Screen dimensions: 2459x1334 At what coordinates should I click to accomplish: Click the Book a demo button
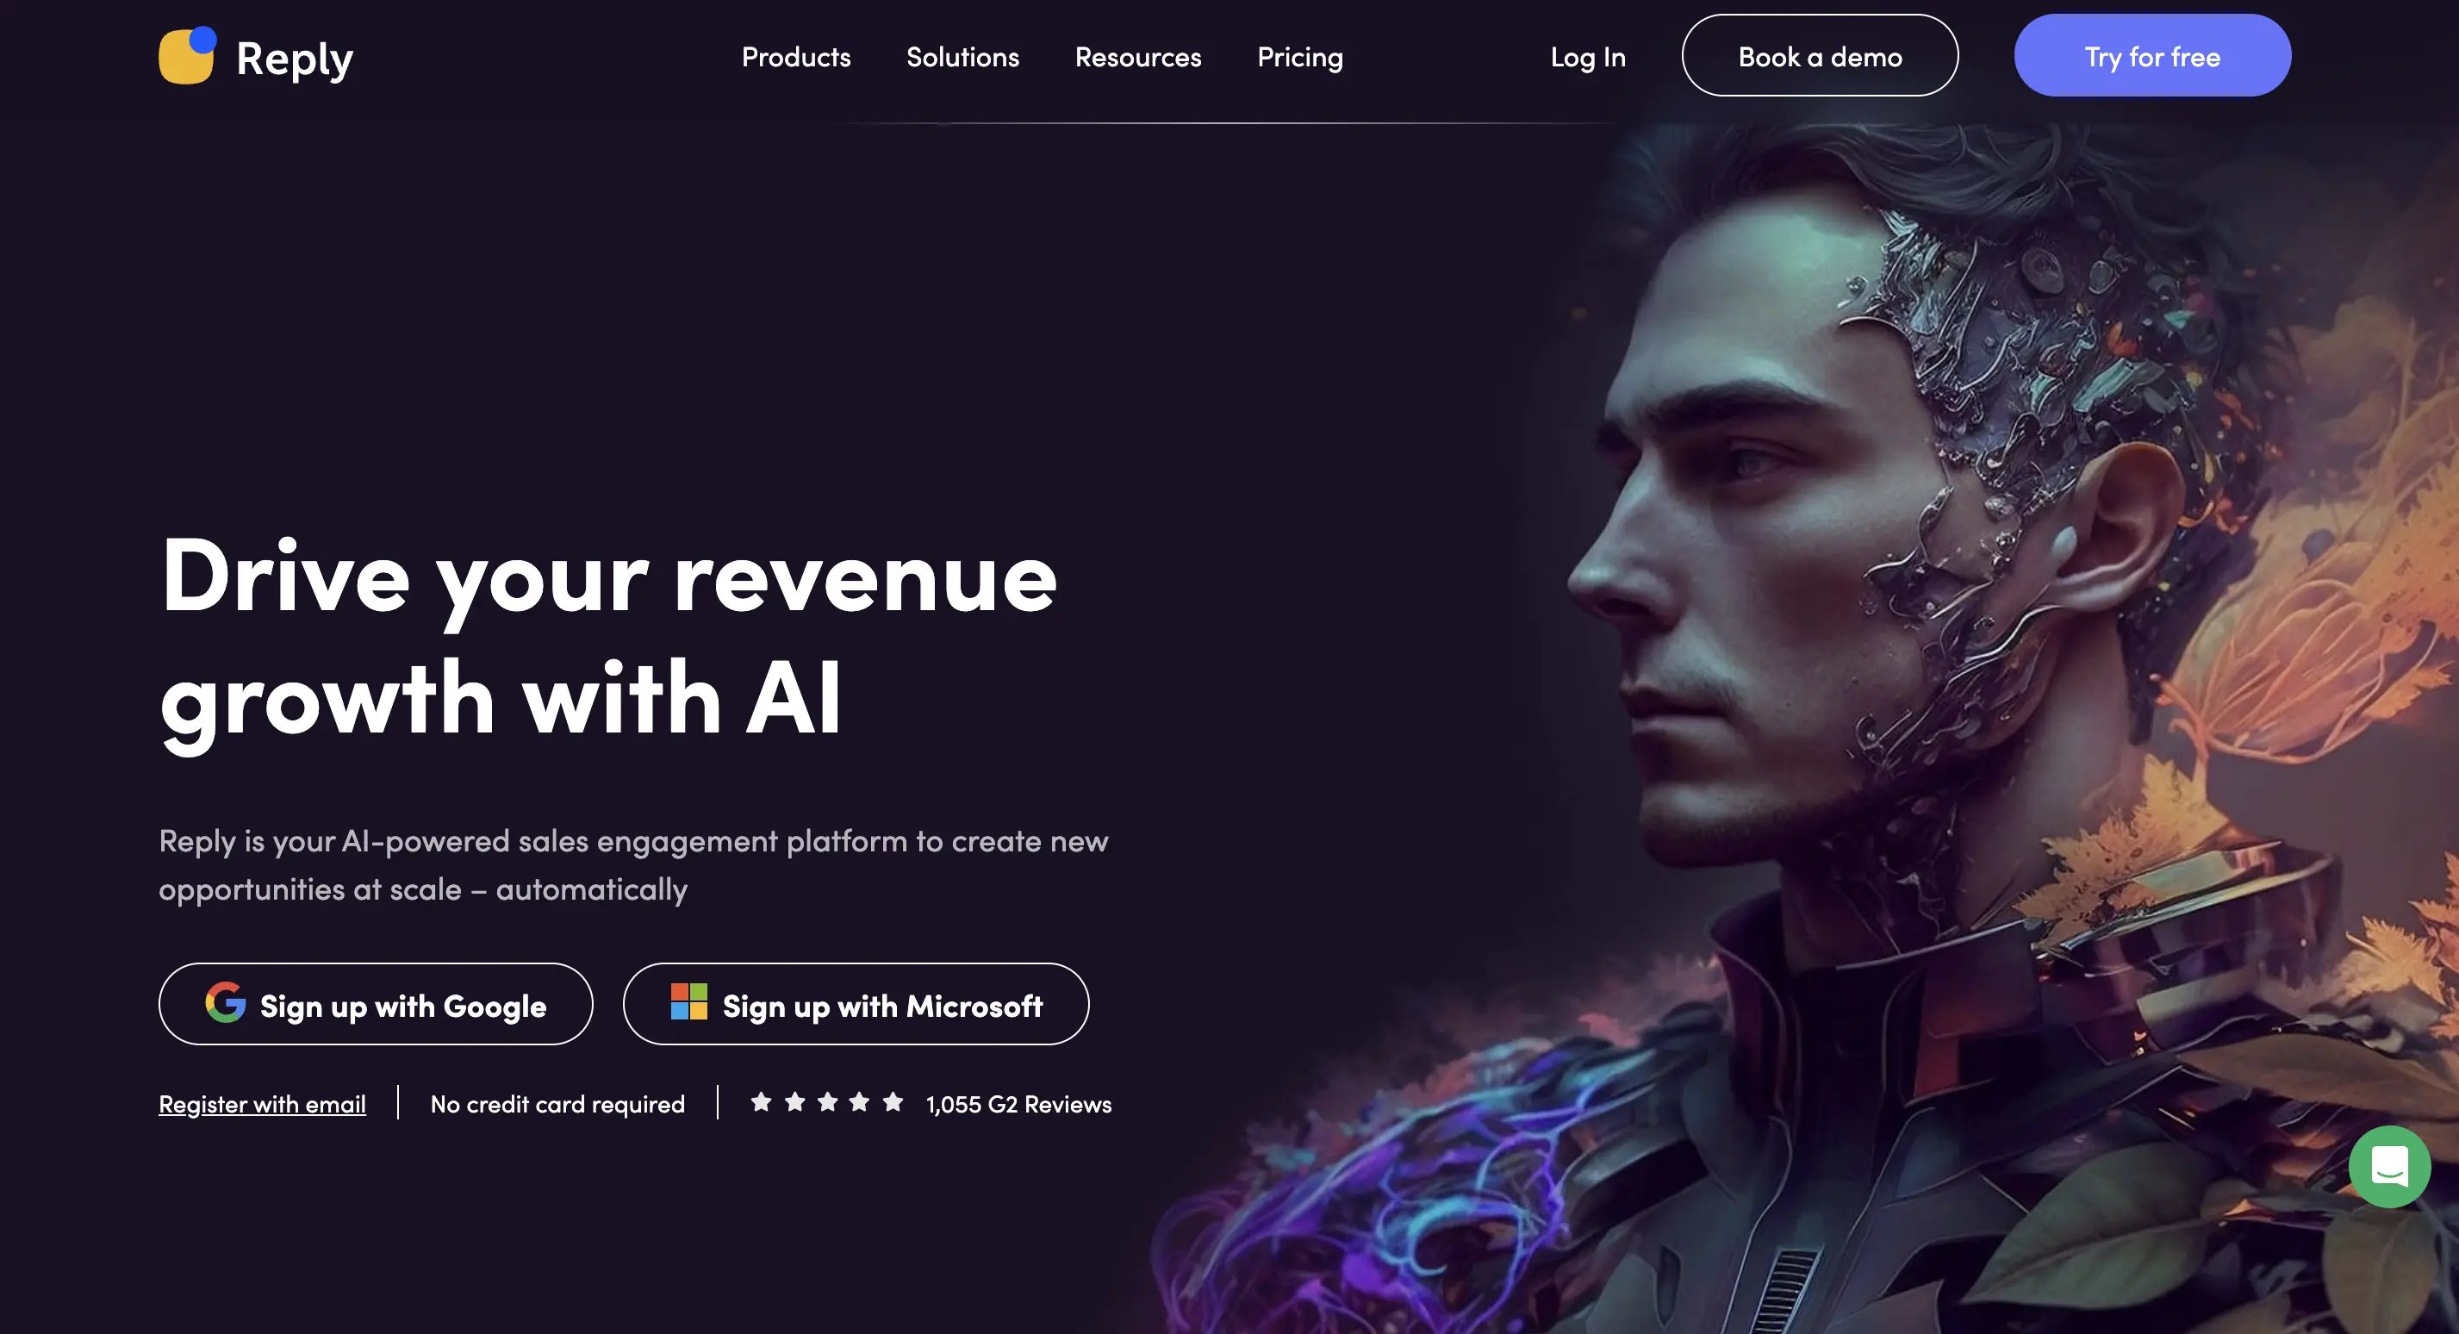1820,54
